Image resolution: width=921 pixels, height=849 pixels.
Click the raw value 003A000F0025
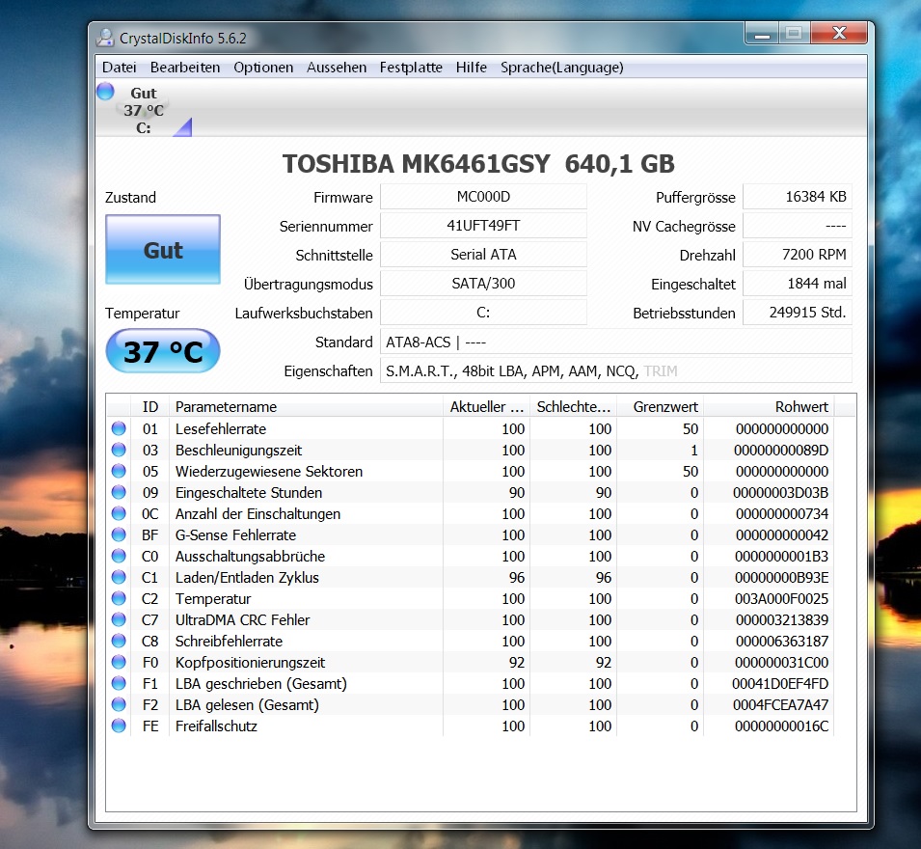coord(781,599)
